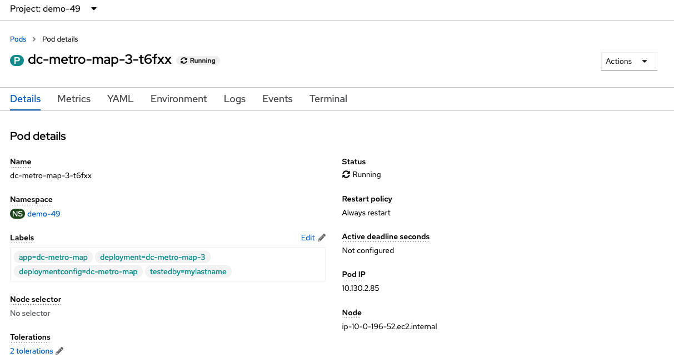Viewport: 674px width, 363px height.
Task: Select the testedby=mylastname label chip
Action: [189, 271]
